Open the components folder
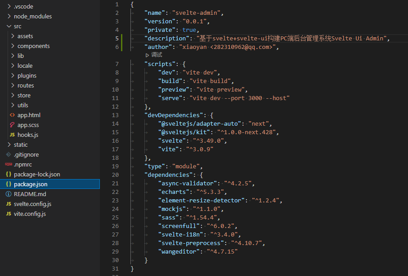The image size is (408, 276). 34,46
